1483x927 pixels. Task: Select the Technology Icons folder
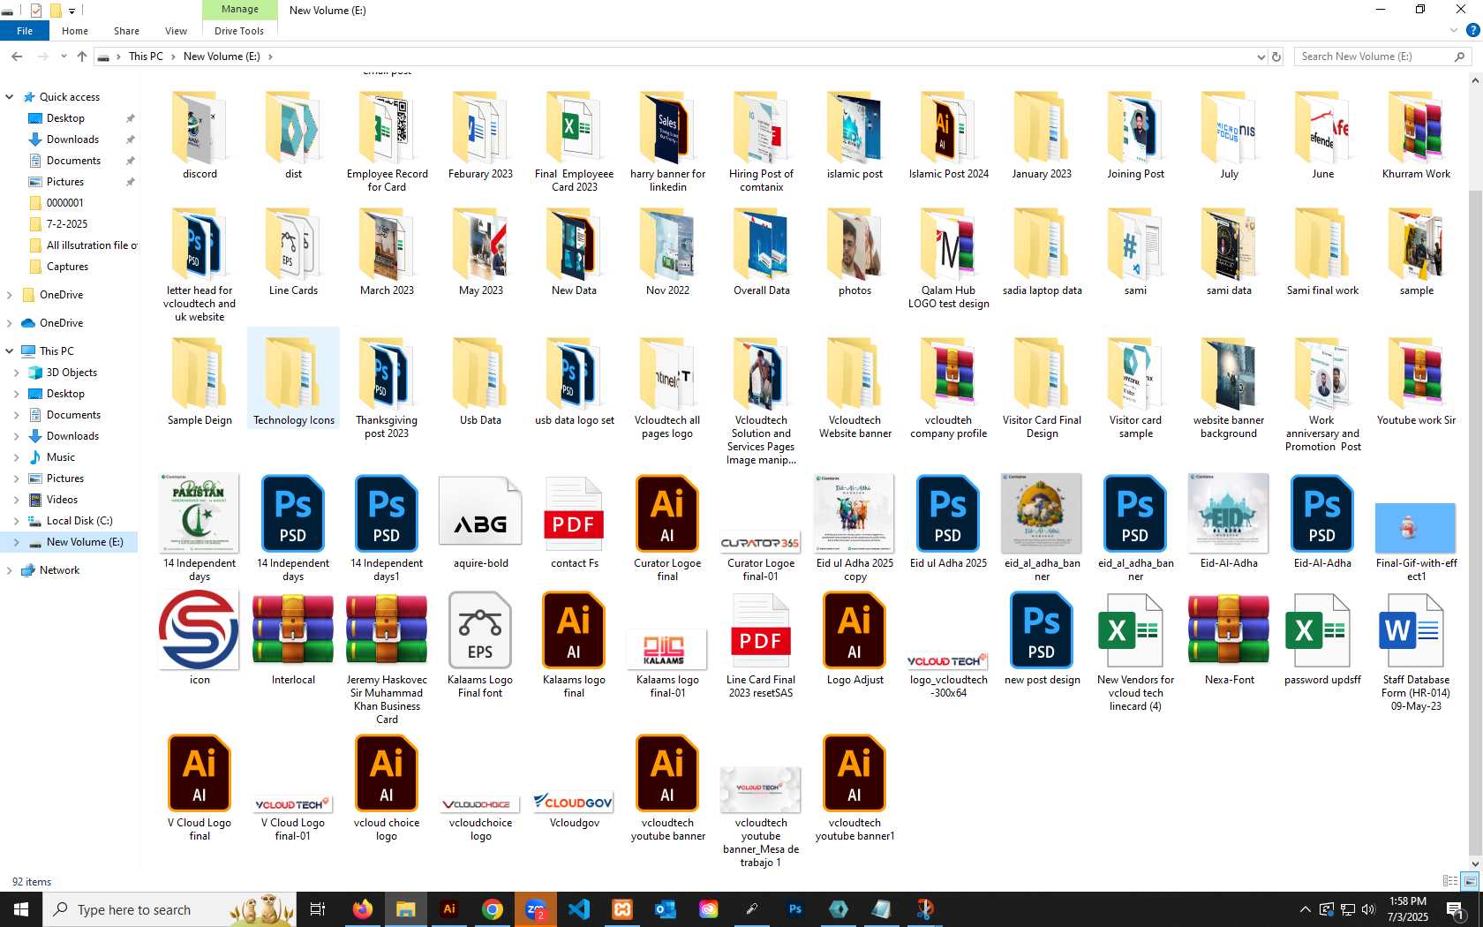coord(293,378)
